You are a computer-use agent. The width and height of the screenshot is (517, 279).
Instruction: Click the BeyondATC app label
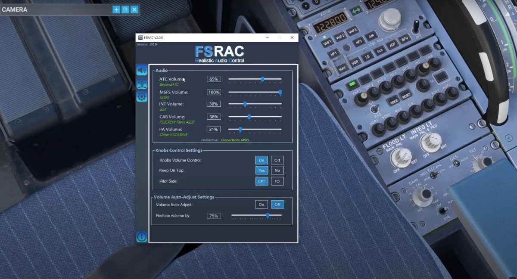click(x=168, y=84)
